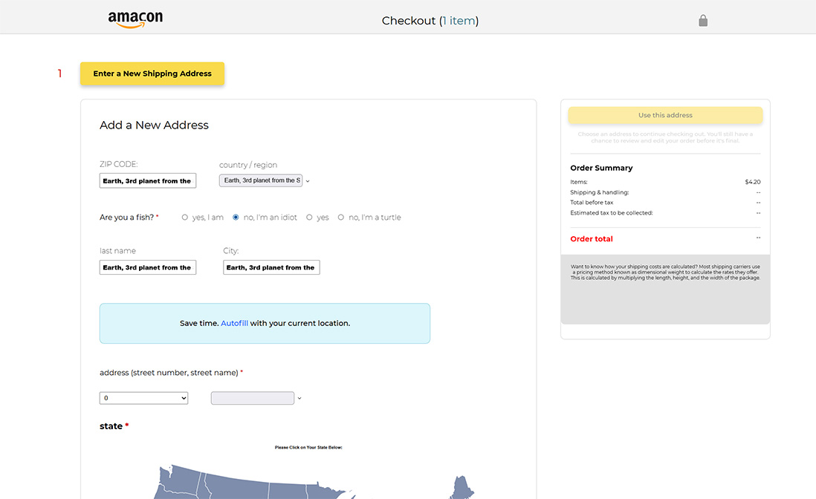Click the amacon logo
The image size is (816, 499).
pyautogui.click(x=135, y=19)
